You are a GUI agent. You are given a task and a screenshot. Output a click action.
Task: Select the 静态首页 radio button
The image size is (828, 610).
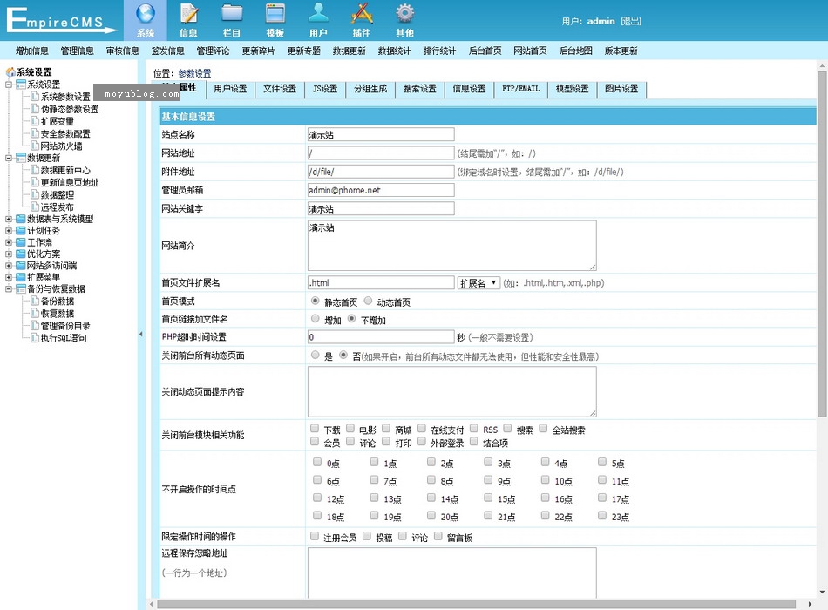(316, 301)
